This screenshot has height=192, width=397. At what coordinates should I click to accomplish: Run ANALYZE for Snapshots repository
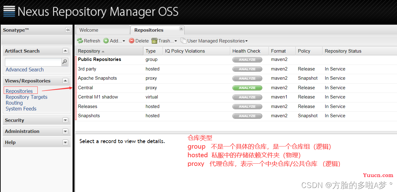coord(247,116)
